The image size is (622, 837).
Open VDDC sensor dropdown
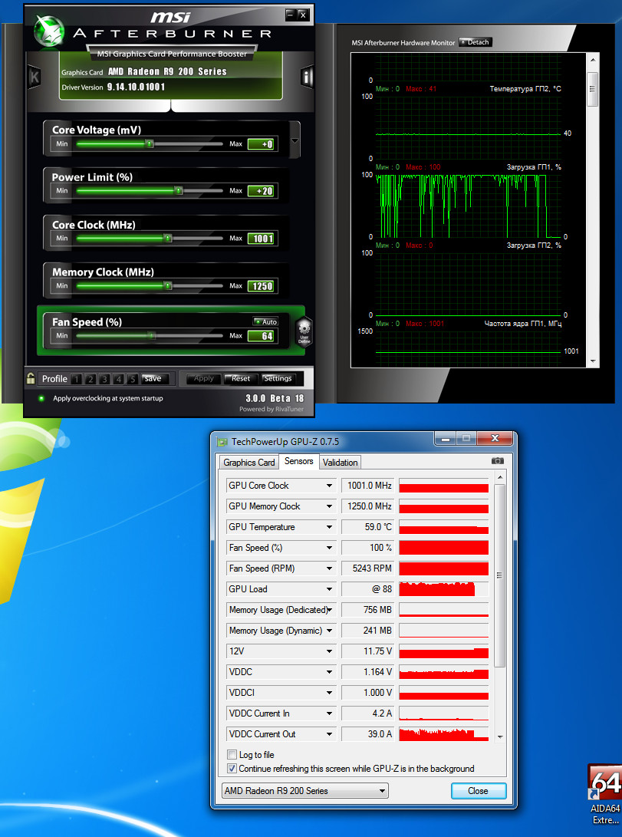(x=329, y=672)
